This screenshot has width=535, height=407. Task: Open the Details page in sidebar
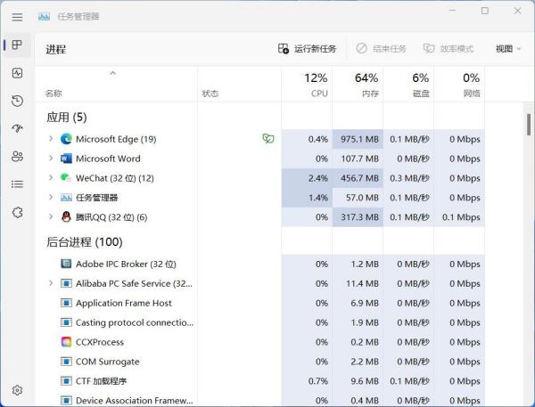pyautogui.click(x=17, y=184)
